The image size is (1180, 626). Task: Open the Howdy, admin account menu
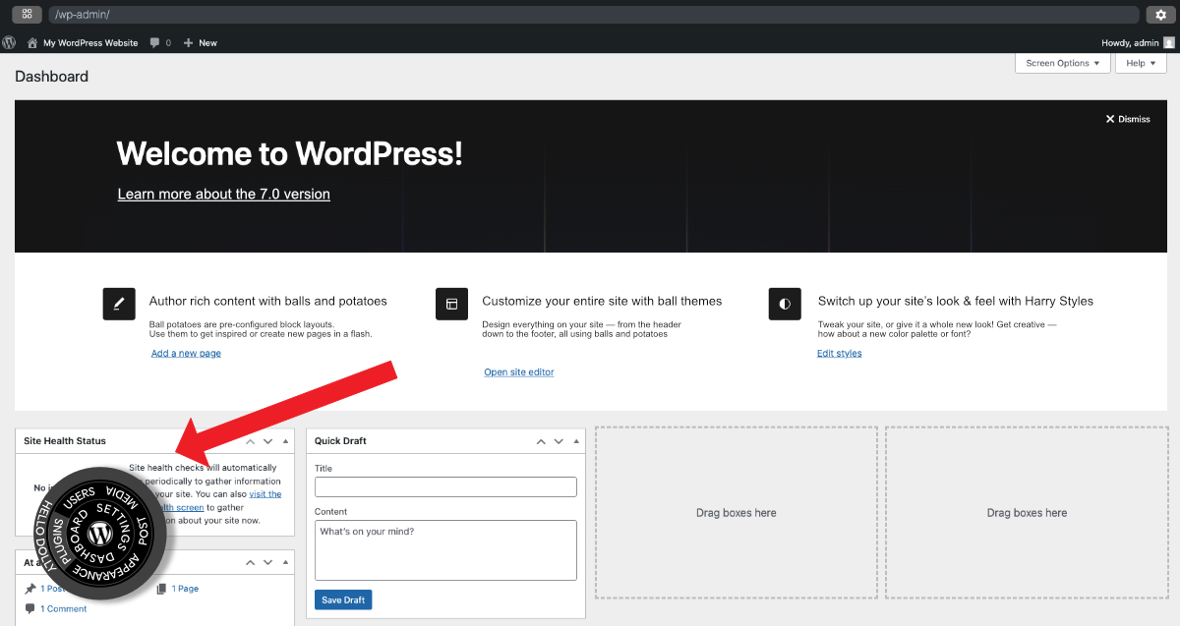click(1137, 43)
